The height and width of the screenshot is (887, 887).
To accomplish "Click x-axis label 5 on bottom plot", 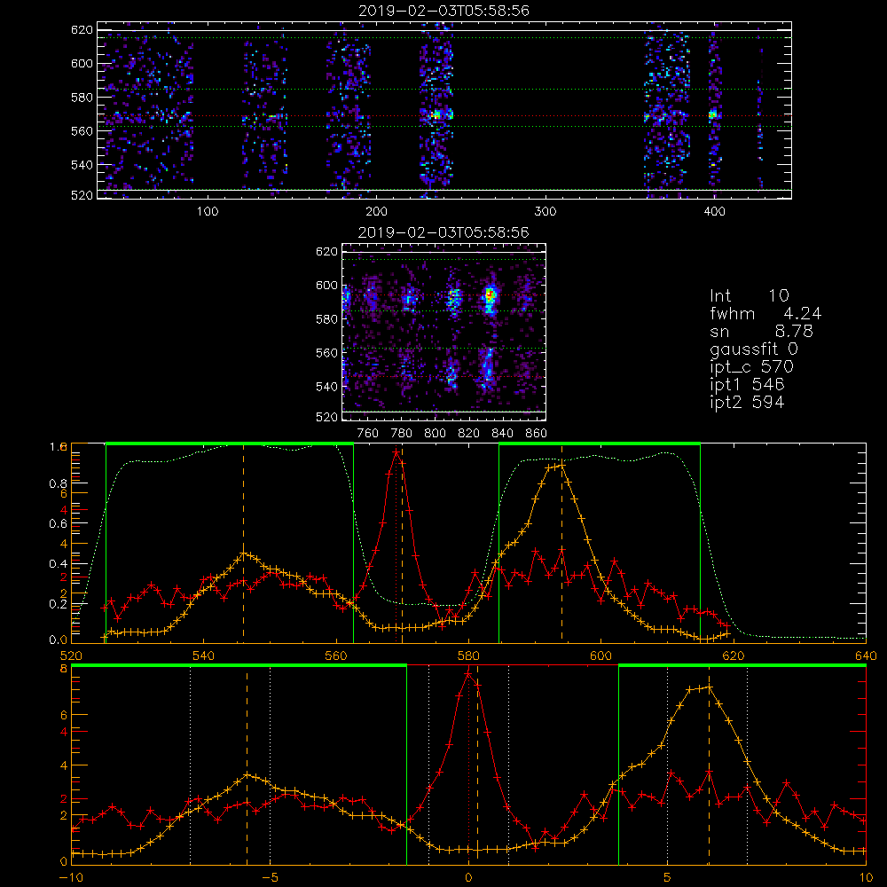I will [x=667, y=878].
